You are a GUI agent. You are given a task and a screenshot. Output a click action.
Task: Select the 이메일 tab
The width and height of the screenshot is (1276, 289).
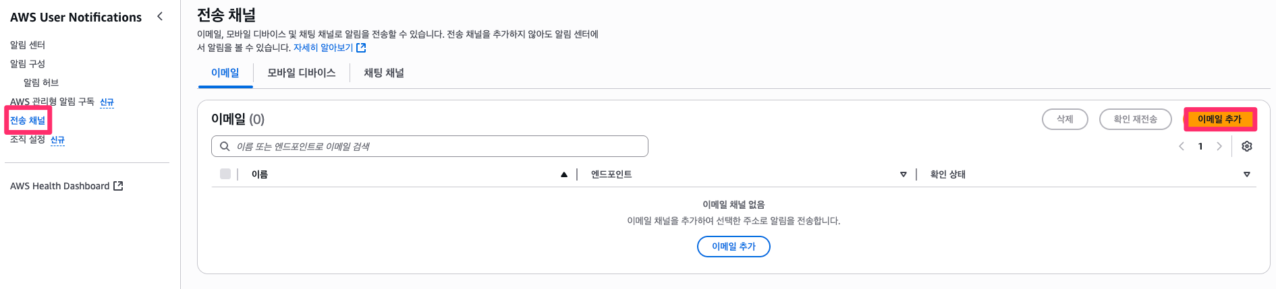(225, 73)
